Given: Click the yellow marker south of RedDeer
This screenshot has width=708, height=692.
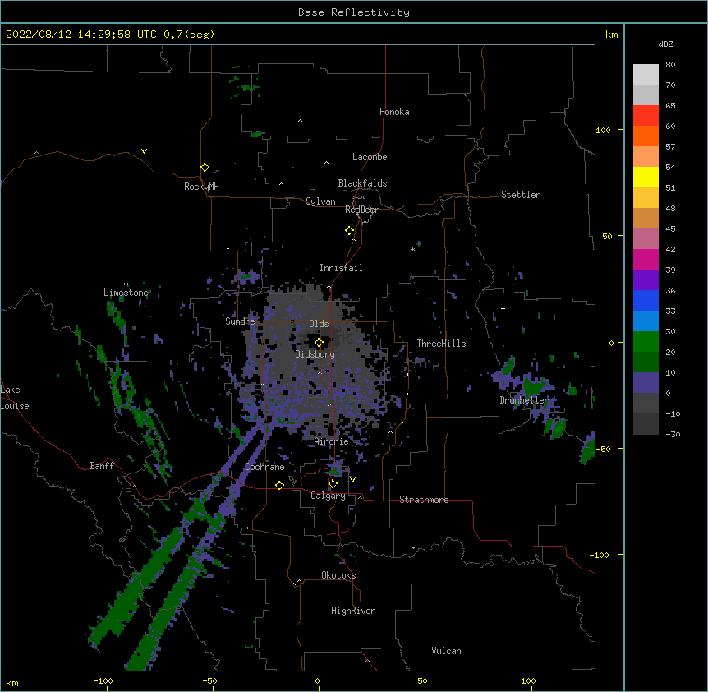Looking at the screenshot, I should tap(349, 231).
